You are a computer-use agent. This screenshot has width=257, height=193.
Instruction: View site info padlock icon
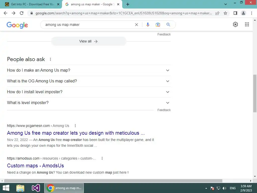32,13
